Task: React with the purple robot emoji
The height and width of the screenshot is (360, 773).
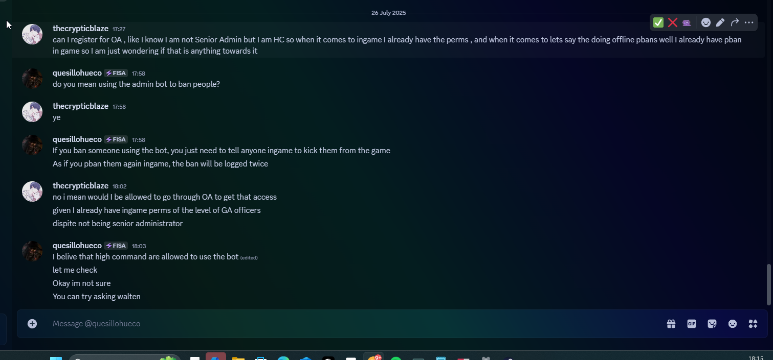Action: click(687, 22)
